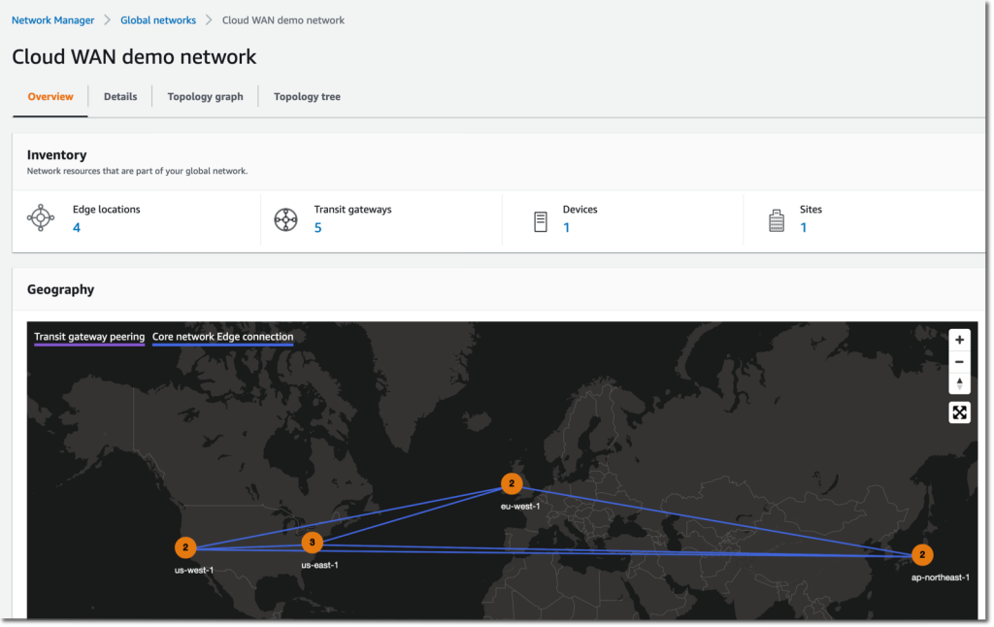Select the eu-west-1 map marker

coord(512,483)
